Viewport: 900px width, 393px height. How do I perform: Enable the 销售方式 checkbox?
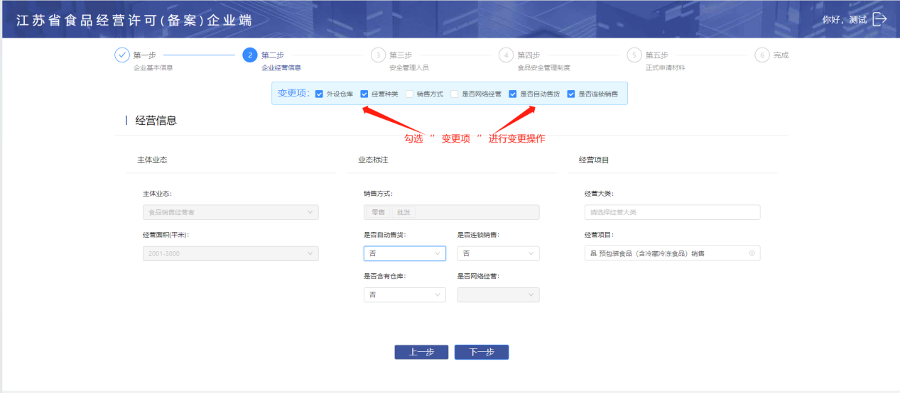tap(409, 94)
